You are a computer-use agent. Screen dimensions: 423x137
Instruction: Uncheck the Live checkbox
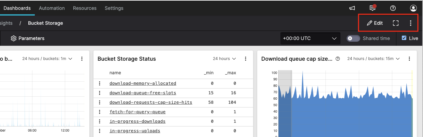(404, 38)
